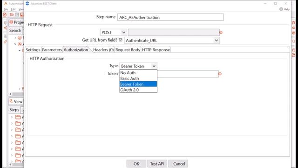Image resolution: width=298 pixels, height=168 pixels.
Task: Click the View tab icon in Automation window
Action: (x=11, y=101)
